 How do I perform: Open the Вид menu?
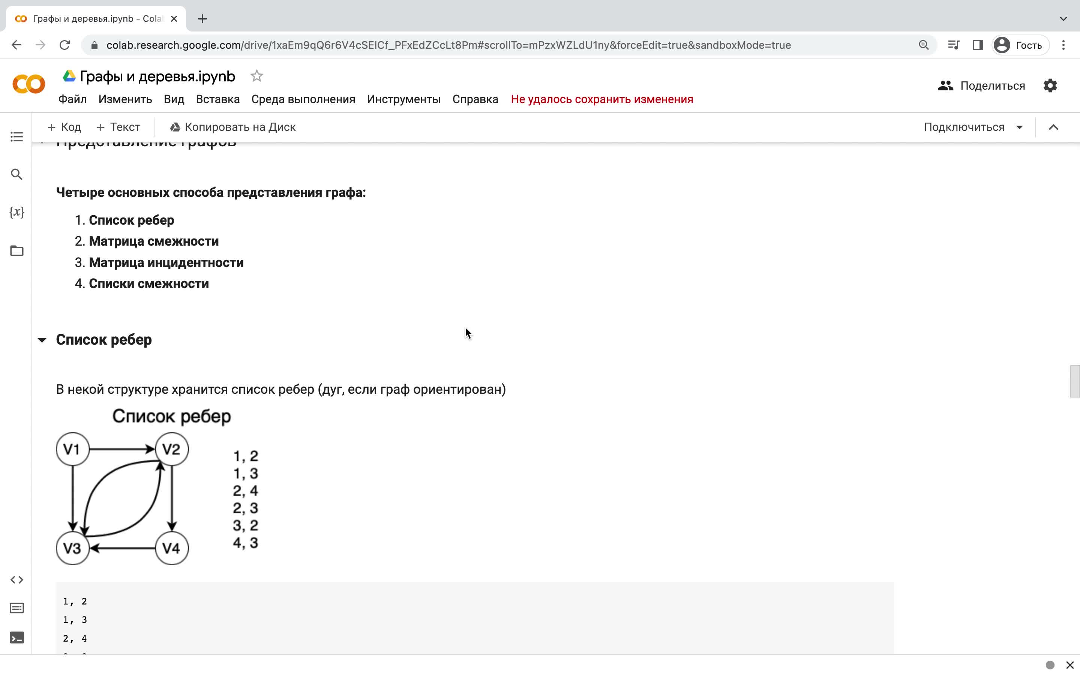click(x=174, y=99)
